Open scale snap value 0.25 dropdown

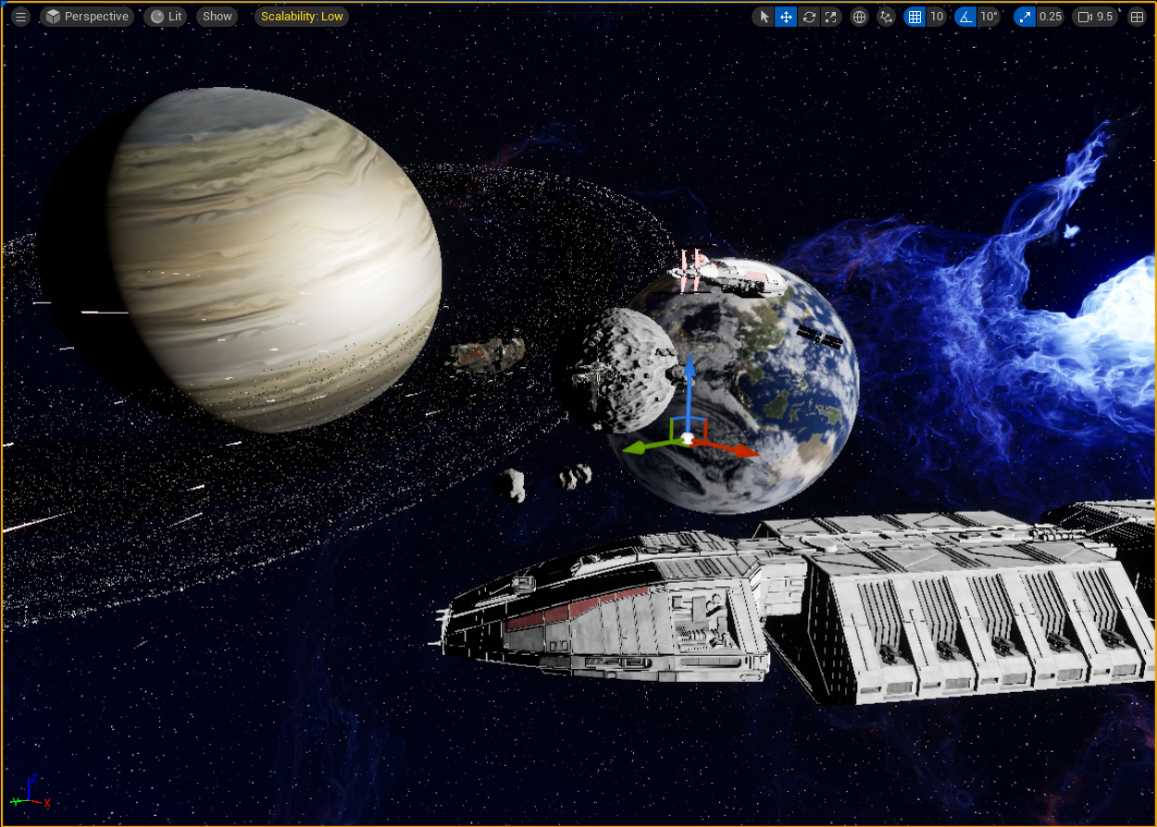(1051, 17)
